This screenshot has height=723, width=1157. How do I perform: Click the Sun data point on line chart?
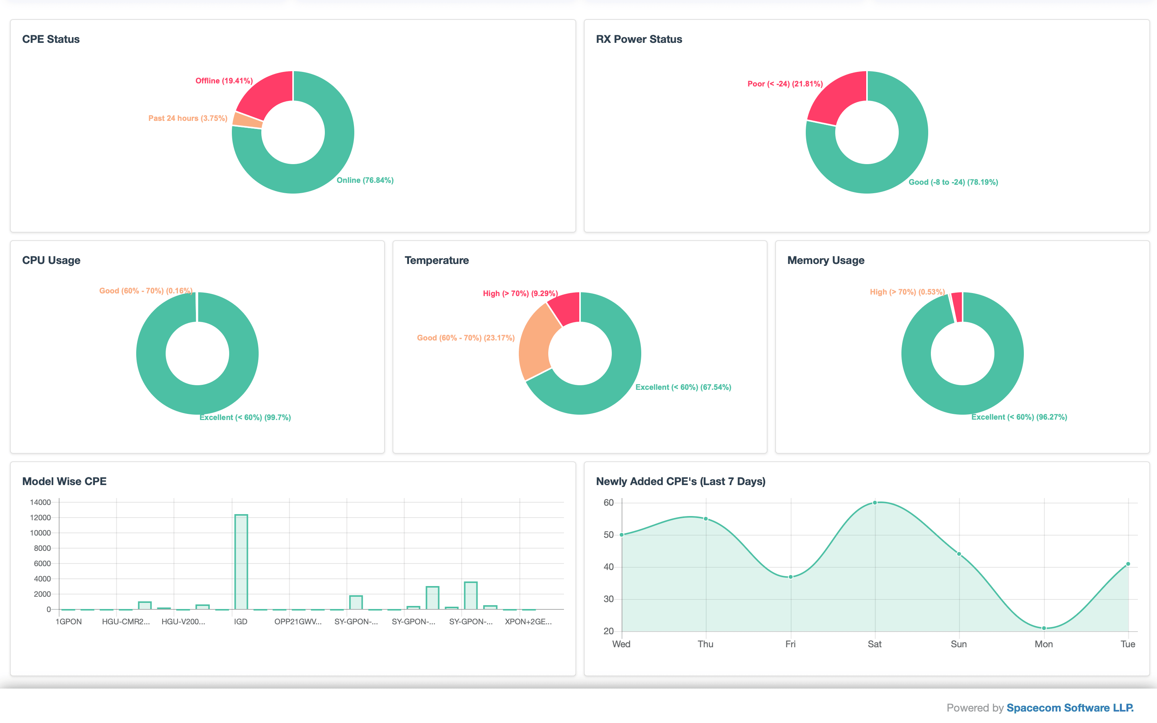coord(959,554)
